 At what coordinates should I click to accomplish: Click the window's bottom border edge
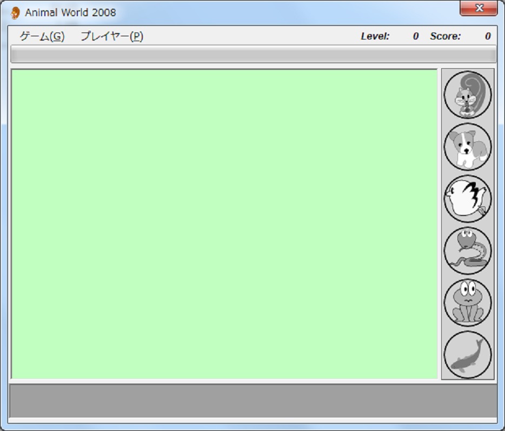point(253,427)
